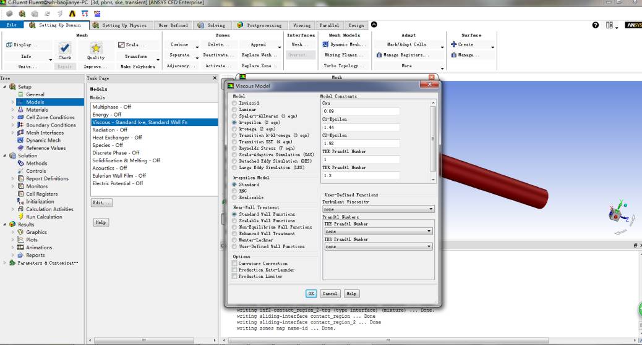This screenshot has width=642, height=345.
Task: Click the MDD icon in the quick toolbar
Action: coord(97,14)
